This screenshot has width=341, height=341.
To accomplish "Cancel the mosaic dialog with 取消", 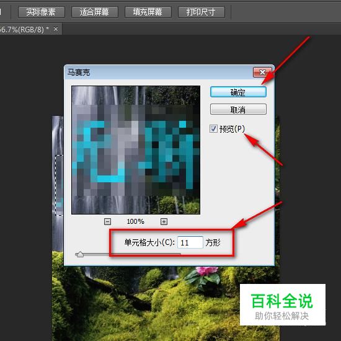I will [238, 109].
